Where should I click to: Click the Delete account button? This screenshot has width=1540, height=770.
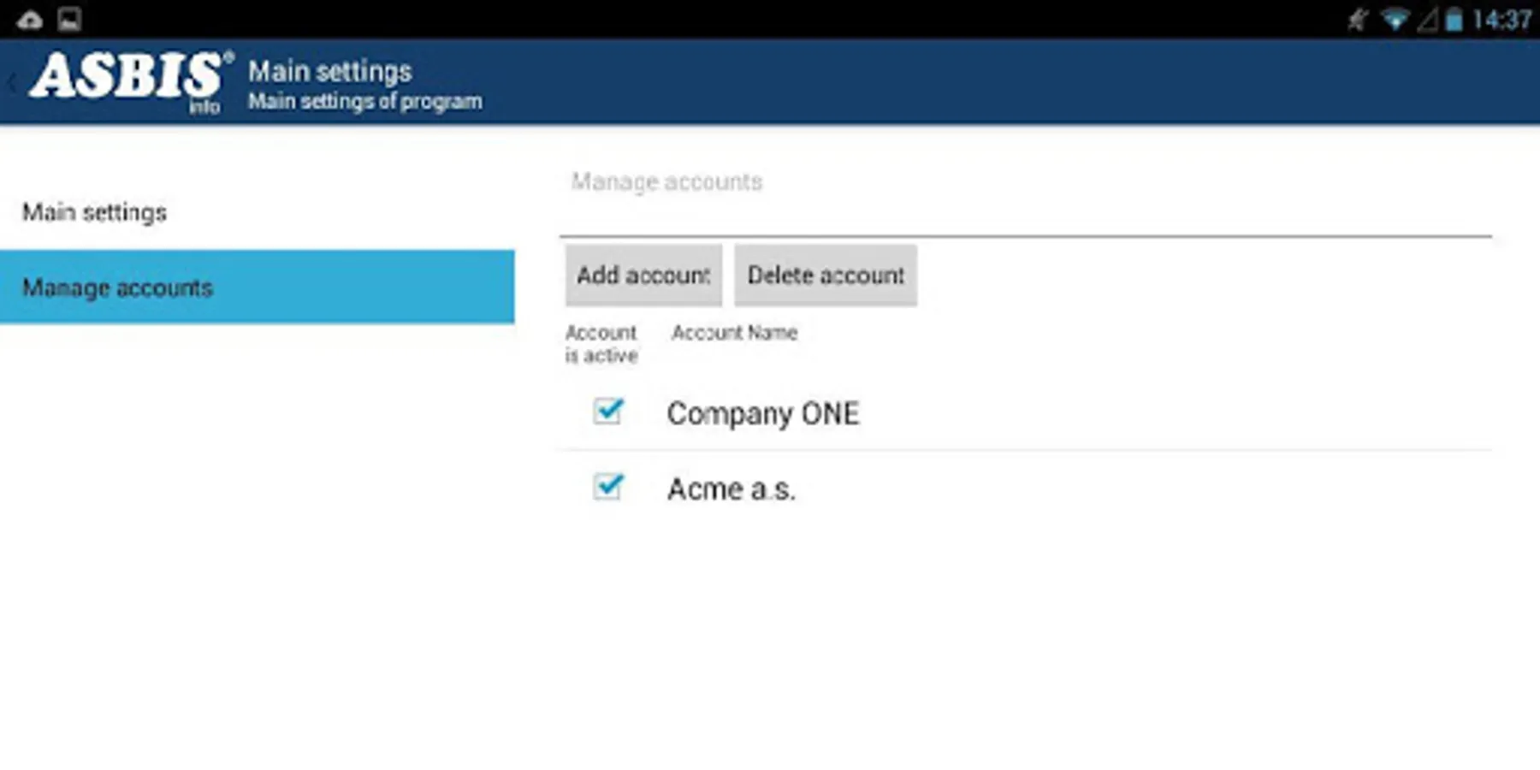click(x=826, y=275)
